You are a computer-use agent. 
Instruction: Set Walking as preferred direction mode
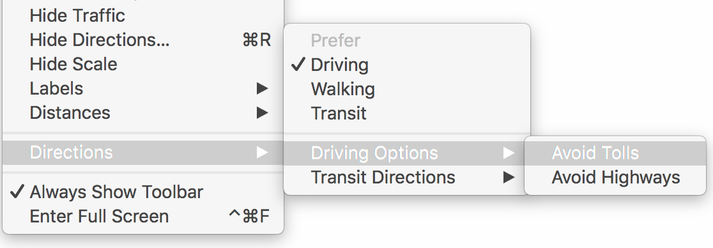click(x=407, y=89)
